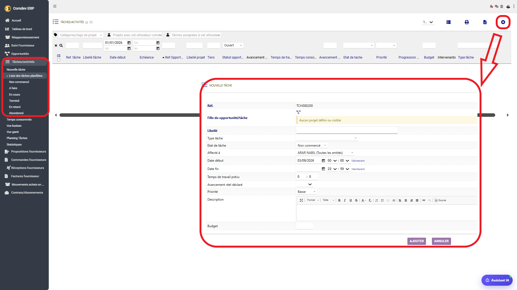Screen dimensions: 517x290
Task: Open the page size dropdown near the toolbar
Action: [x=428, y=22]
